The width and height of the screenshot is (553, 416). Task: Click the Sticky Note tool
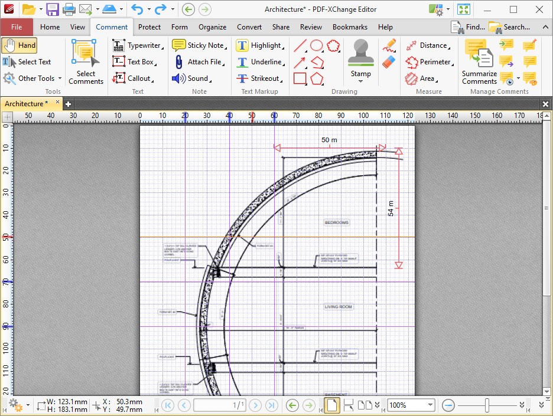(199, 45)
